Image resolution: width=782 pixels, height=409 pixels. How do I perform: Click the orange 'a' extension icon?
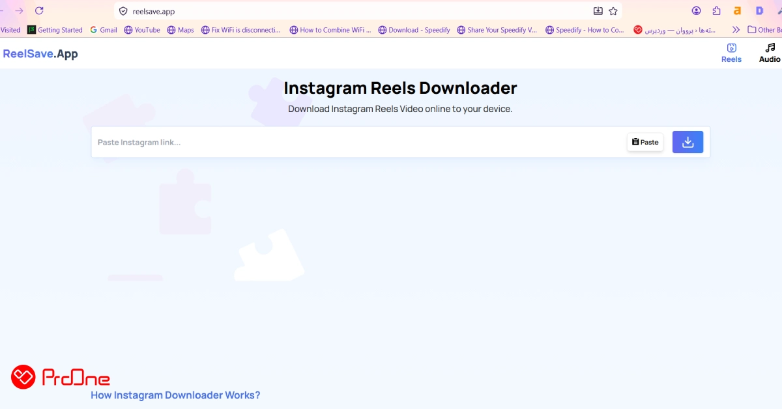pyautogui.click(x=738, y=10)
